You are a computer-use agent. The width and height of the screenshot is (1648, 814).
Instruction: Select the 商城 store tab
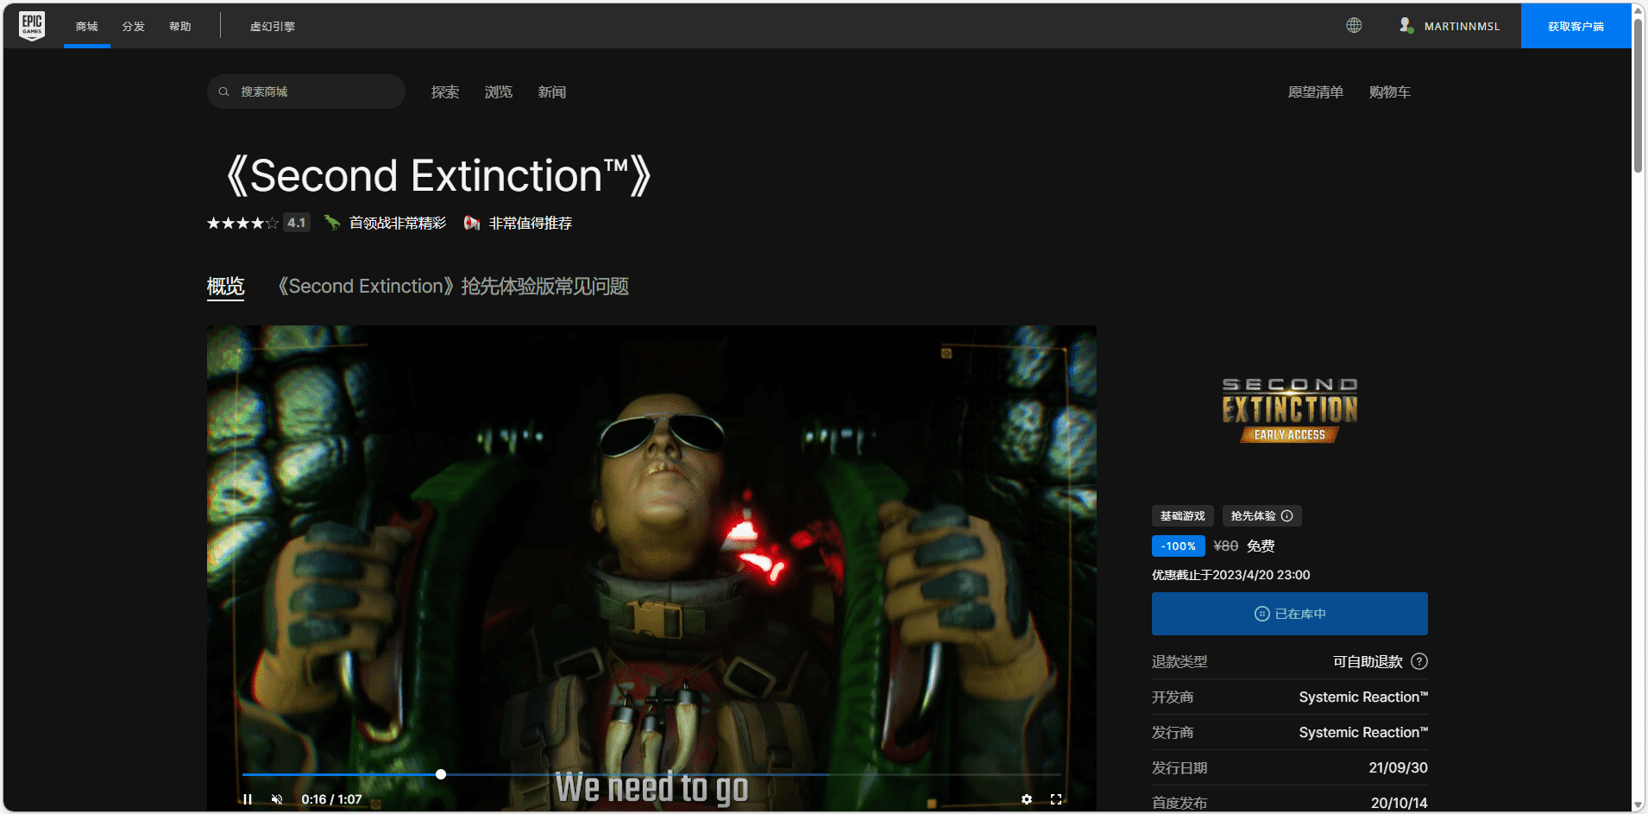click(87, 26)
